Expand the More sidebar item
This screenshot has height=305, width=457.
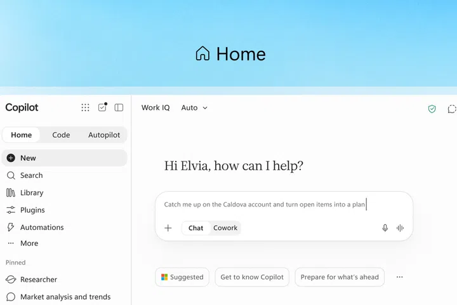[x=64, y=243]
